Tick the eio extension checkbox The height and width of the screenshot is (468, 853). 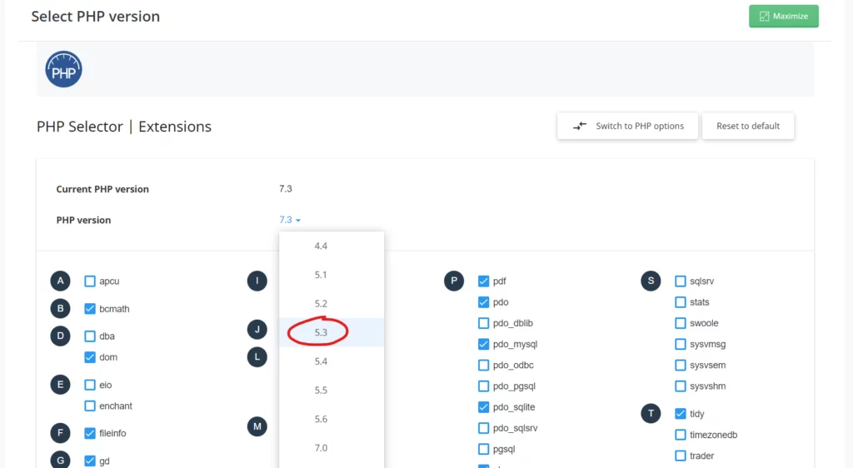coord(90,385)
